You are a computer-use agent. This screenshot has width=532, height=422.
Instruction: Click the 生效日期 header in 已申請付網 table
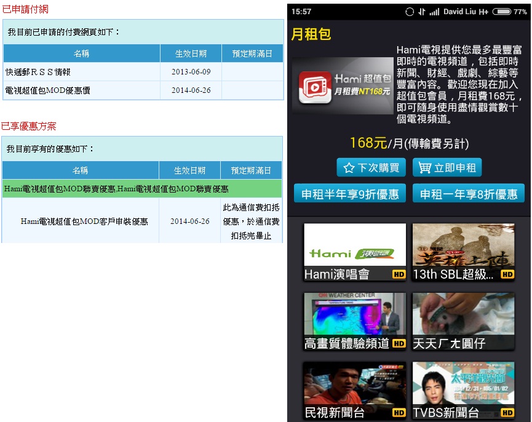pyautogui.click(x=191, y=54)
